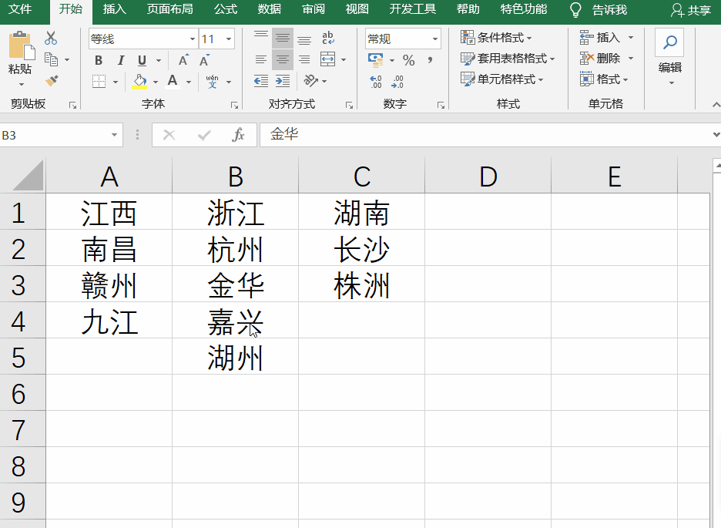The image size is (721, 528).
Task: Open the 文件 tab
Action: tap(20, 9)
